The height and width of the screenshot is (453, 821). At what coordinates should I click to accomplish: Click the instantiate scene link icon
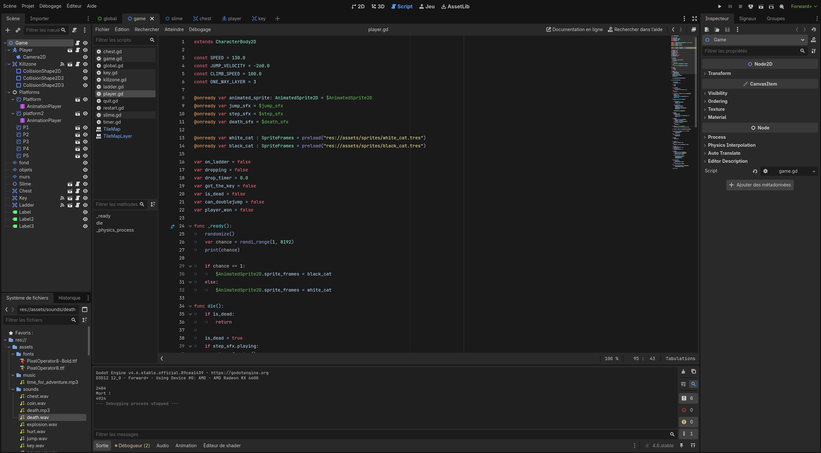[x=18, y=30]
